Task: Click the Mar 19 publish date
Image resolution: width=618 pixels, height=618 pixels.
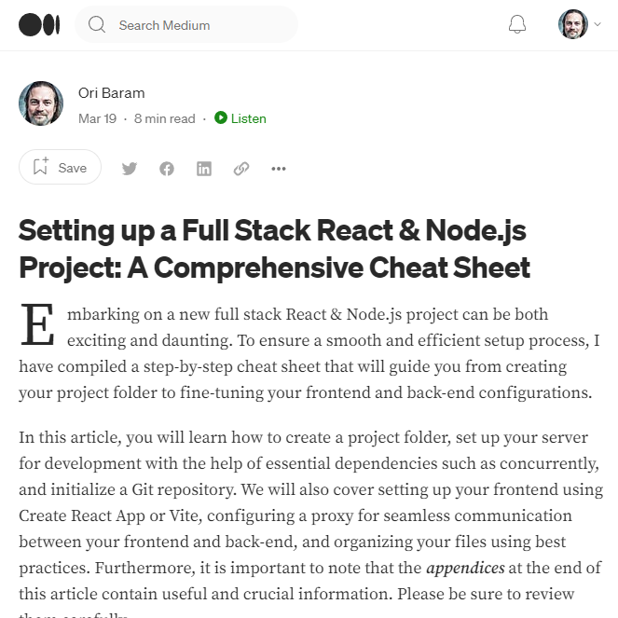Action: click(x=97, y=118)
